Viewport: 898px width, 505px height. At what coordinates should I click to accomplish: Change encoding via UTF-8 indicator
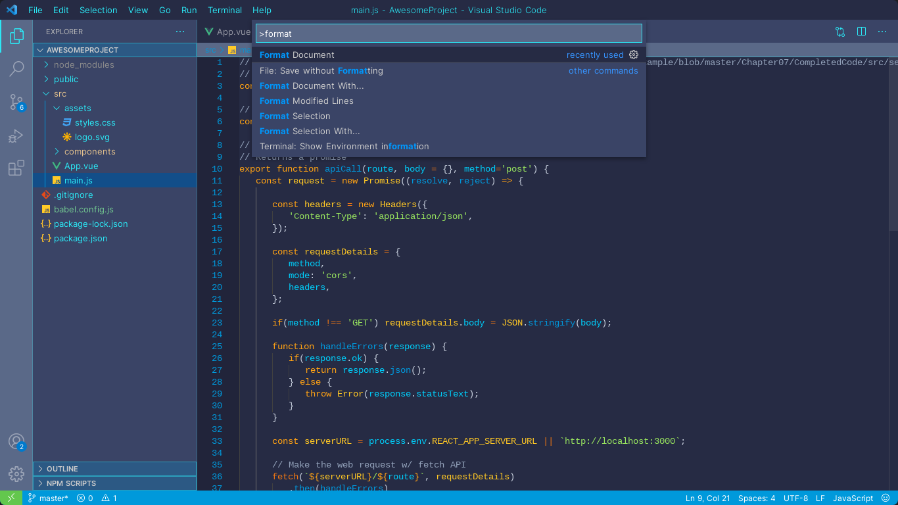pyautogui.click(x=795, y=498)
